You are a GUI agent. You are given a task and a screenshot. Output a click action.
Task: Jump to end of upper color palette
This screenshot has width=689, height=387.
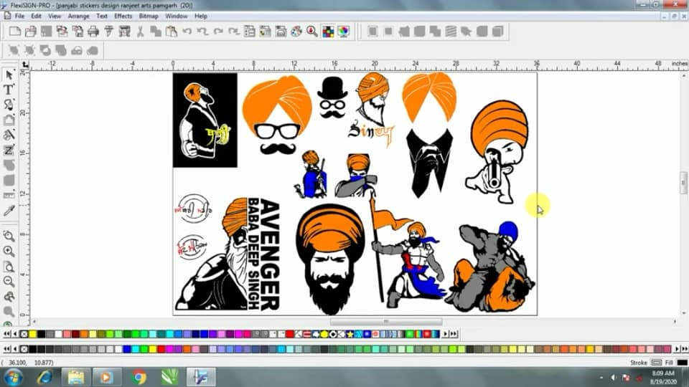[454, 335]
